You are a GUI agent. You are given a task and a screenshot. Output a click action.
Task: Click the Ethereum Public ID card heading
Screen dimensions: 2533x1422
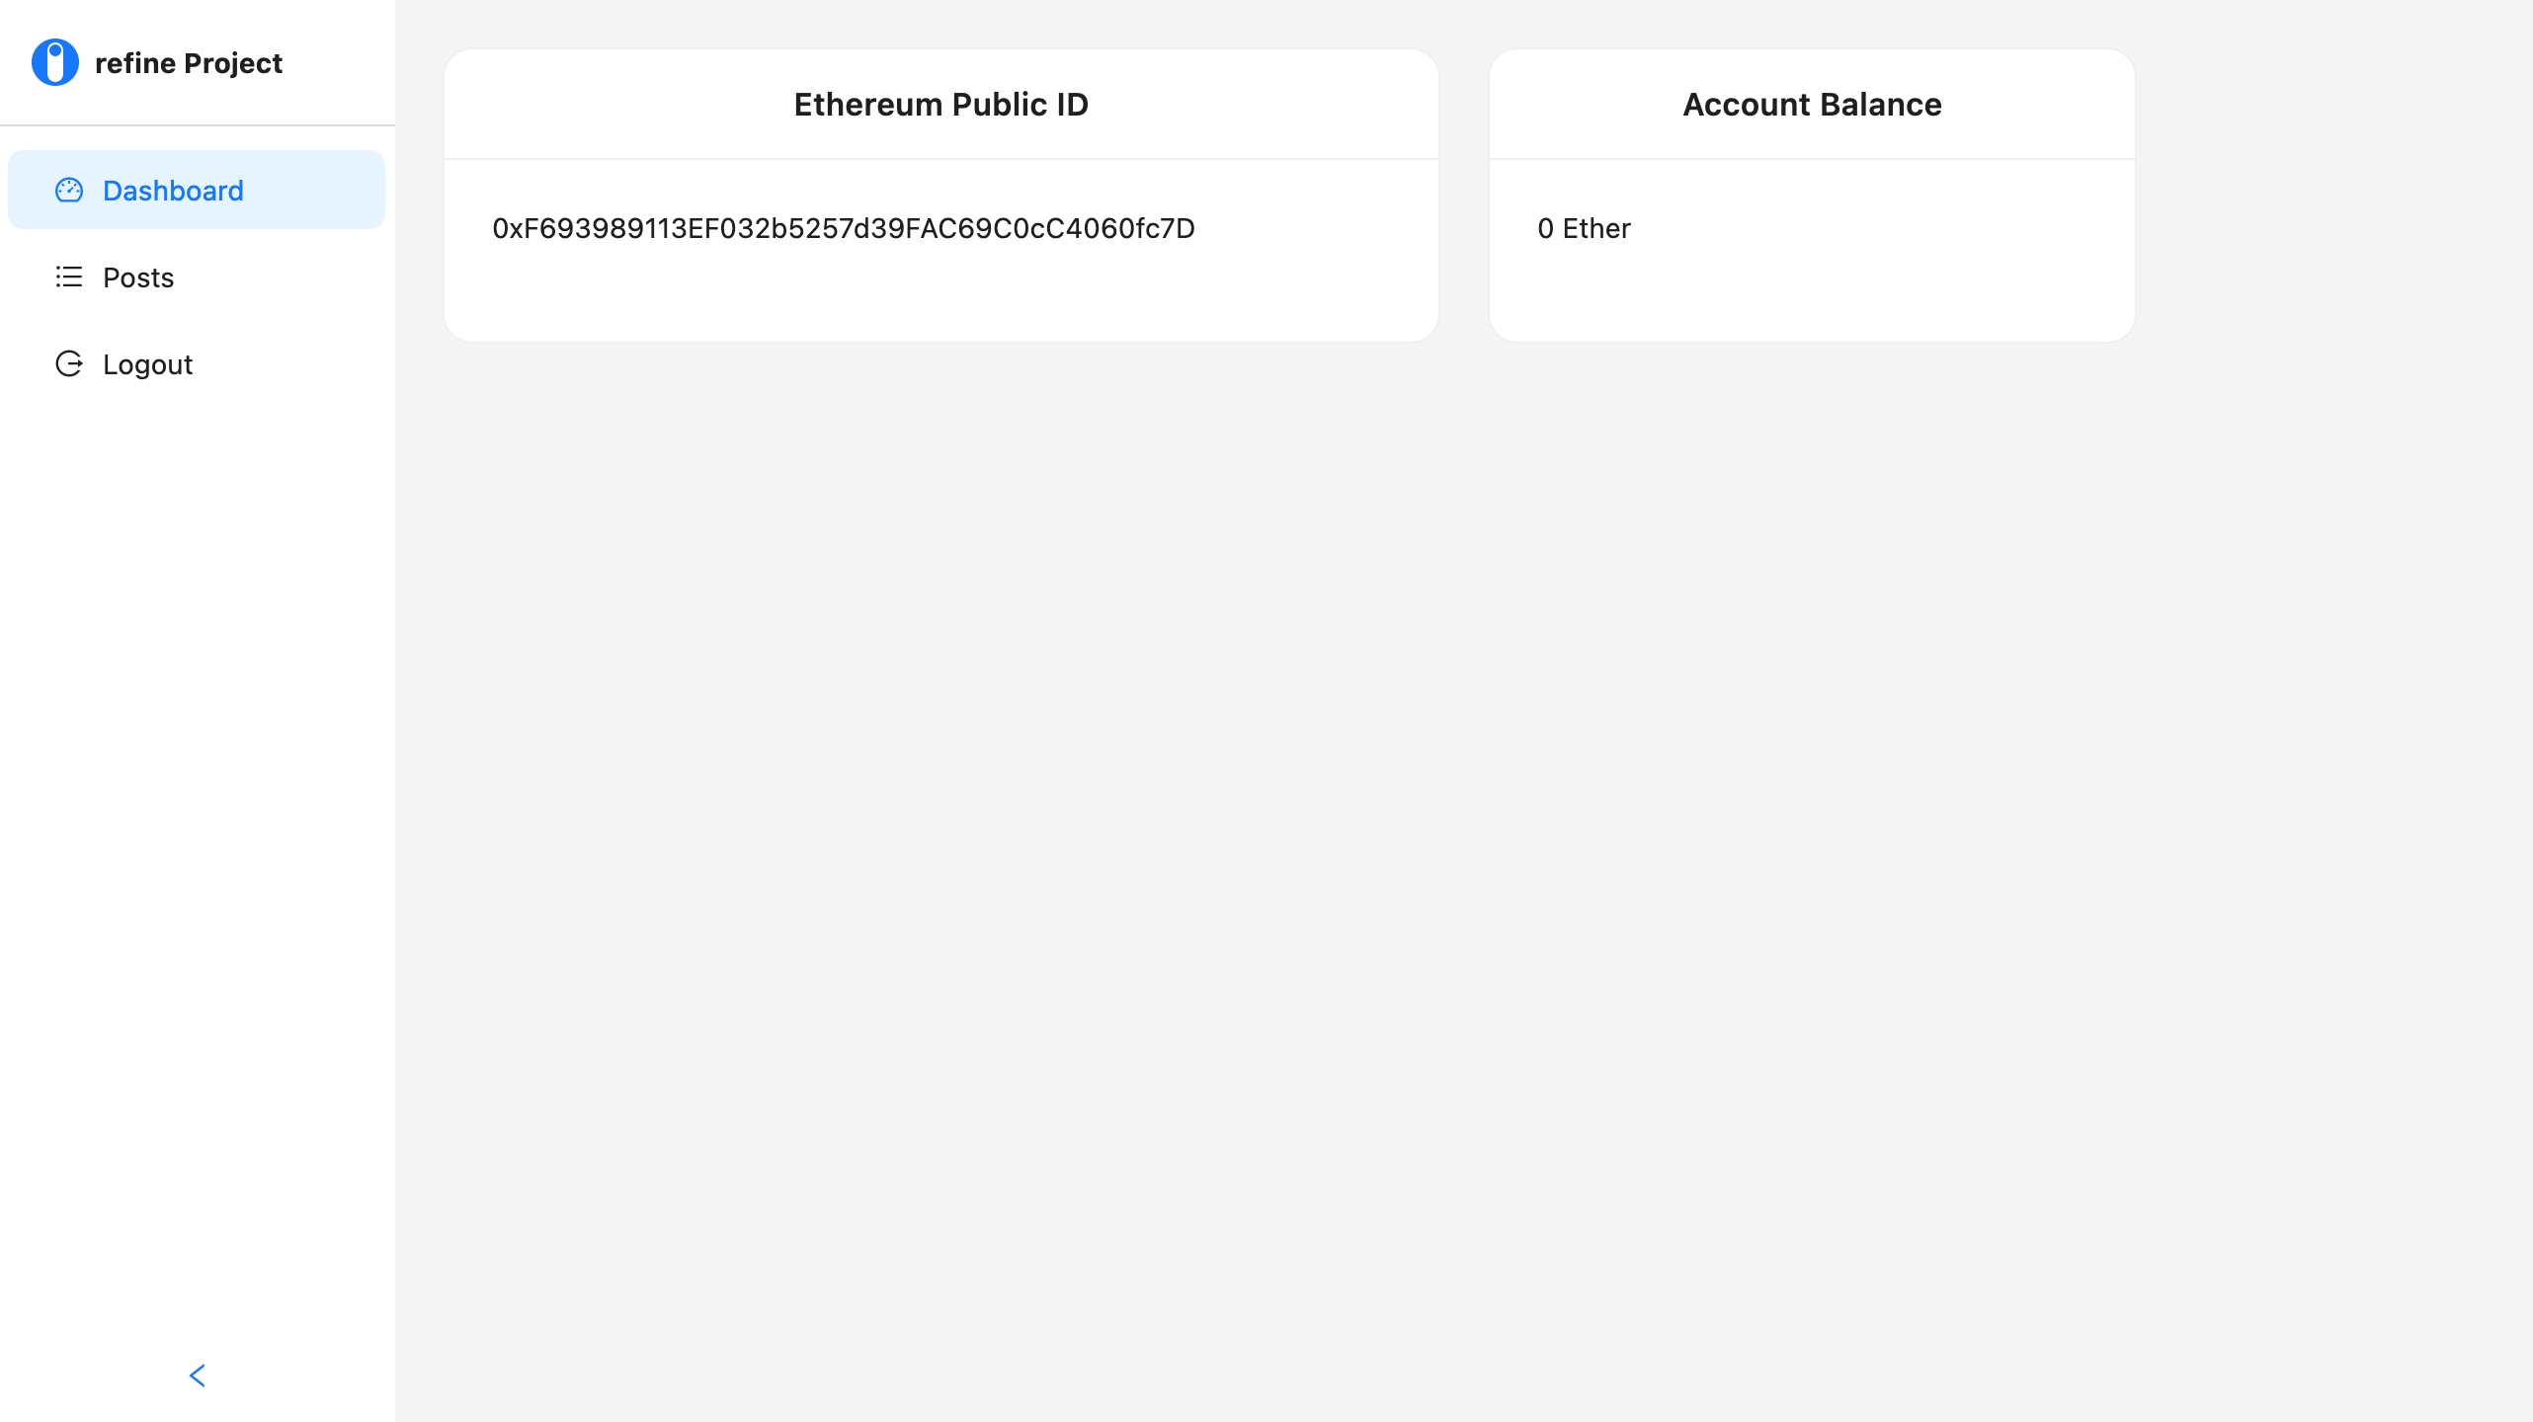point(941,105)
